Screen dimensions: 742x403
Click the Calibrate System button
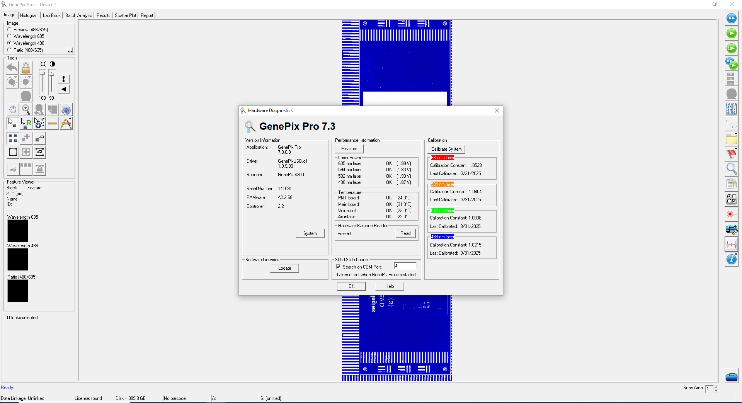pyautogui.click(x=446, y=149)
